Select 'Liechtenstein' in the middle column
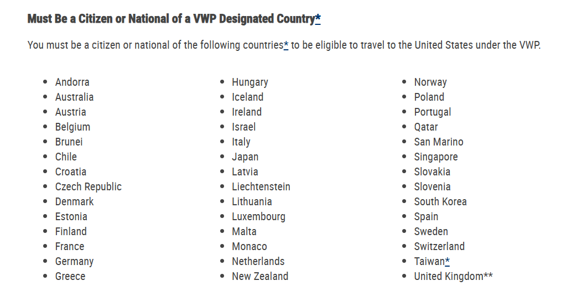 point(261,187)
